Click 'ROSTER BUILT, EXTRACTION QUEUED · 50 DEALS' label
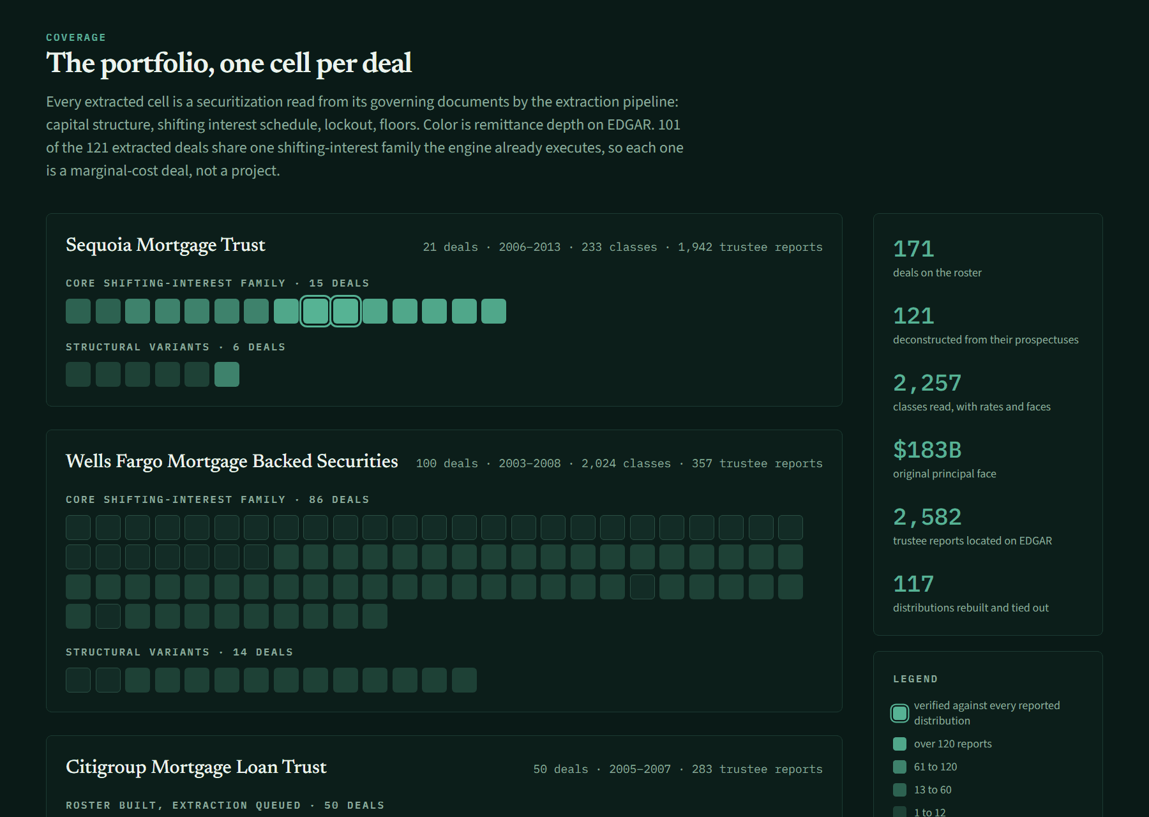 (x=225, y=806)
